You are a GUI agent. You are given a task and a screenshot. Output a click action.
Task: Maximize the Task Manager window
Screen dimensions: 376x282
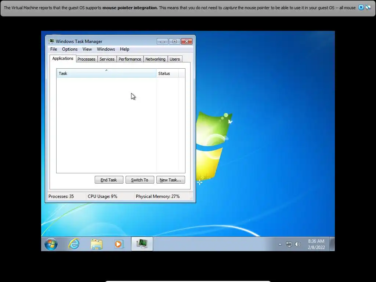[x=174, y=41]
